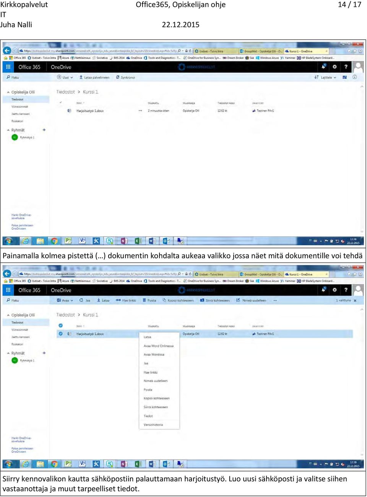
Task: Click the Windows Start button, lower screenshot
Action: [x=8, y=464]
